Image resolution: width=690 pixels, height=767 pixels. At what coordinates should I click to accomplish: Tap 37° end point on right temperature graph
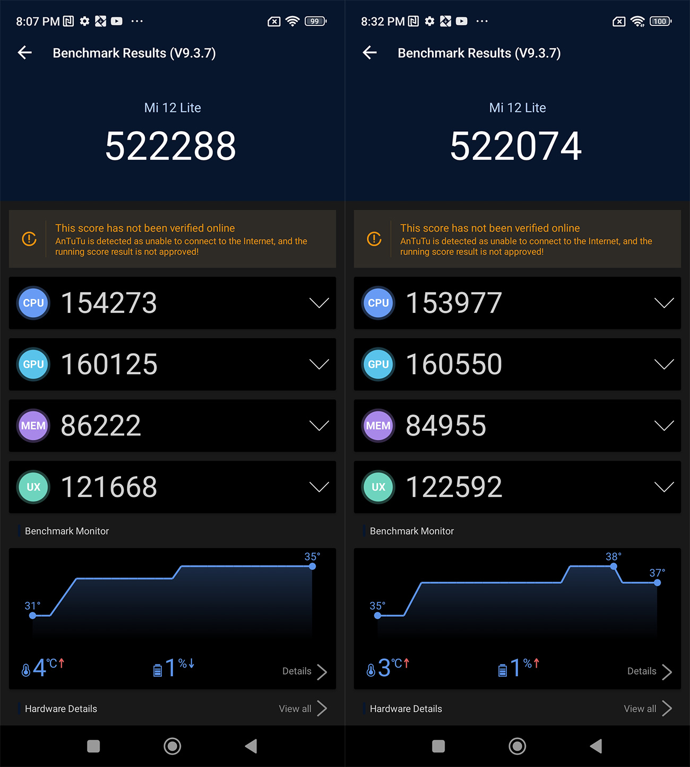(x=658, y=583)
